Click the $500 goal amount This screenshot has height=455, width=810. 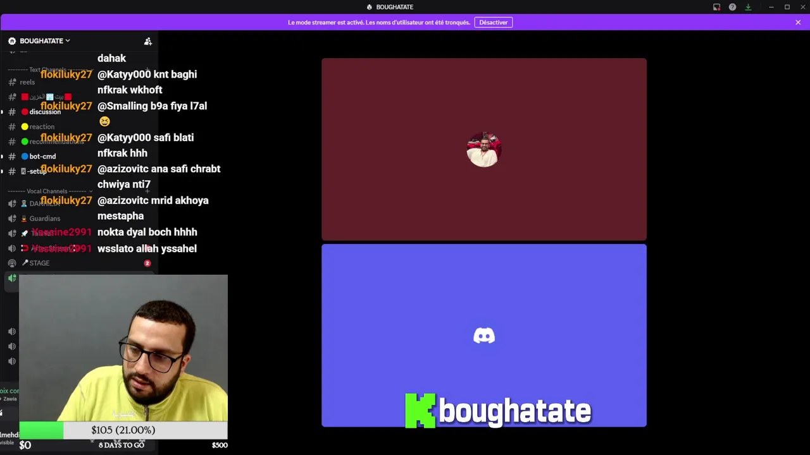click(x=220, y=445)
